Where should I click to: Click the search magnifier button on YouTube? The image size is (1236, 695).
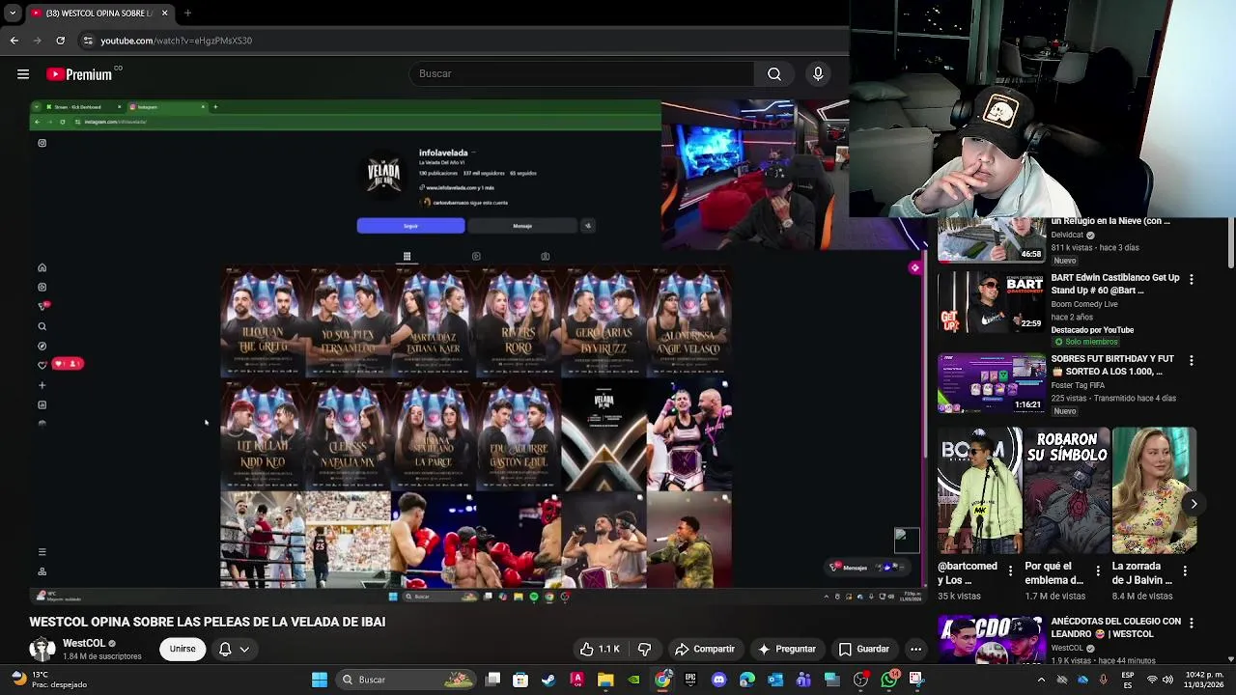pos(774,73)
